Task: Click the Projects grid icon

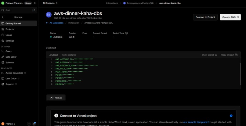Action: [x=3, y=29]
